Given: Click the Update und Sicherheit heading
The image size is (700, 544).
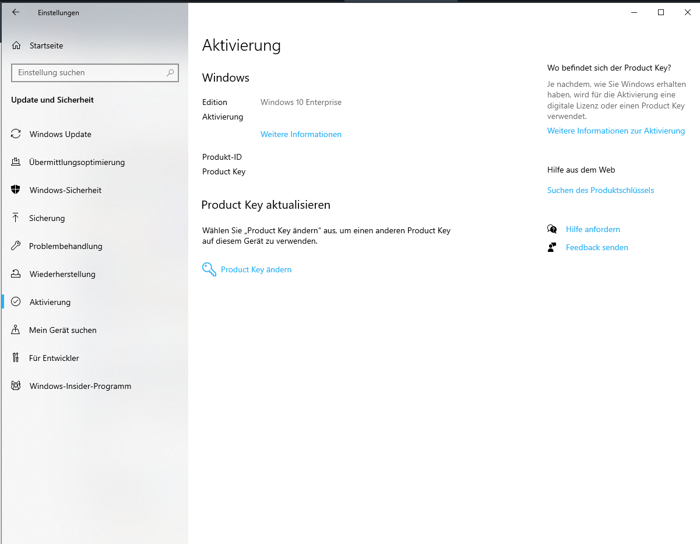Looking at the screenshot, I should coord(52,100).
